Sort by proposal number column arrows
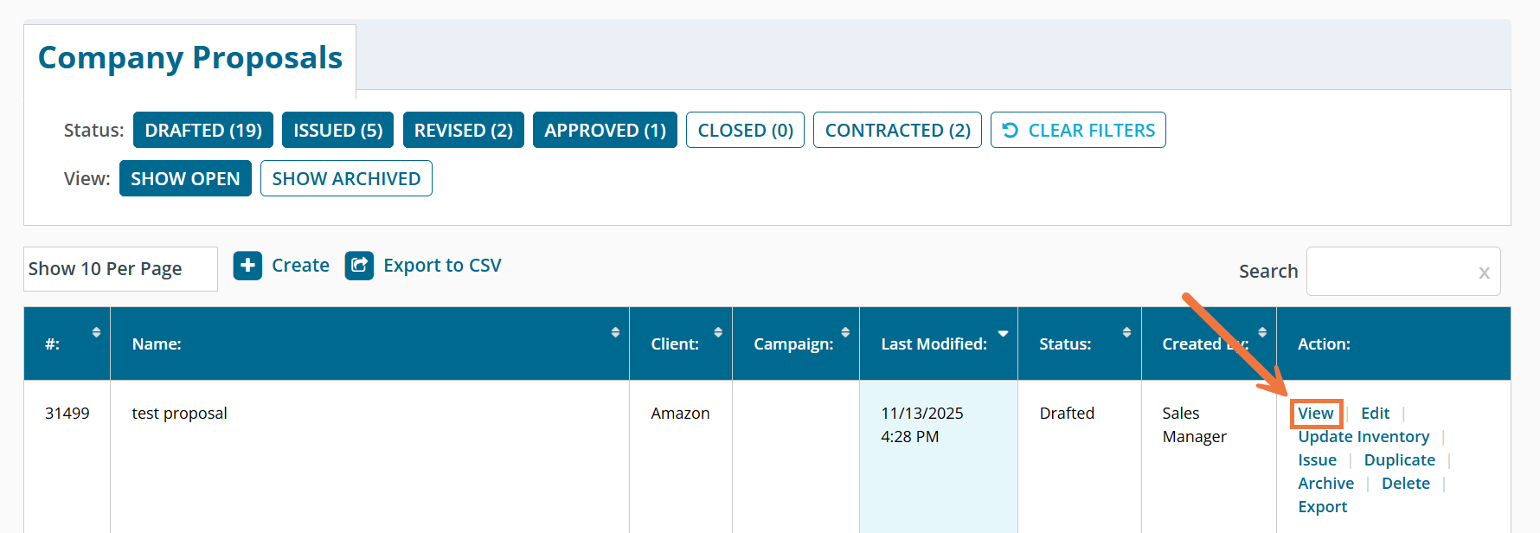The width and height of the screenshot is (1540, 533). (x=96, y=332)
